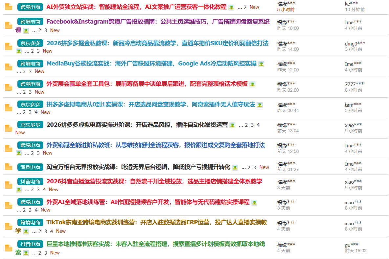Go to page 2 of 巨量本地推 thread

pyautogui.click(x=40, y=253)
